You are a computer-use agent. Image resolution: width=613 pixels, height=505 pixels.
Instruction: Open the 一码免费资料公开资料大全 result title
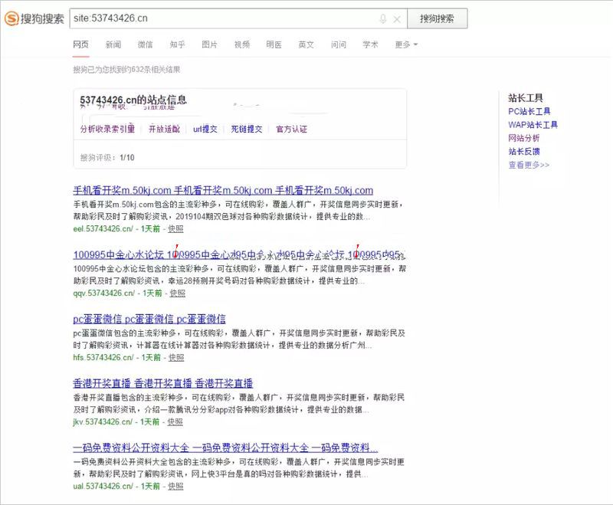point(225,448)
